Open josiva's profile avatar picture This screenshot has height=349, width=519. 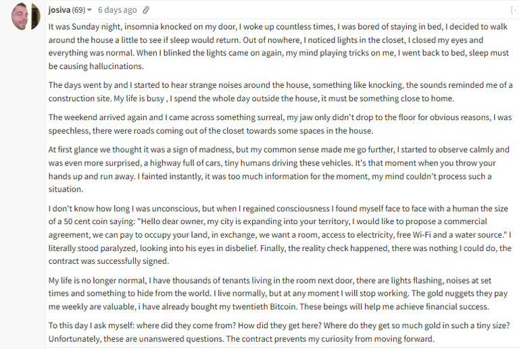coord(26,16)
